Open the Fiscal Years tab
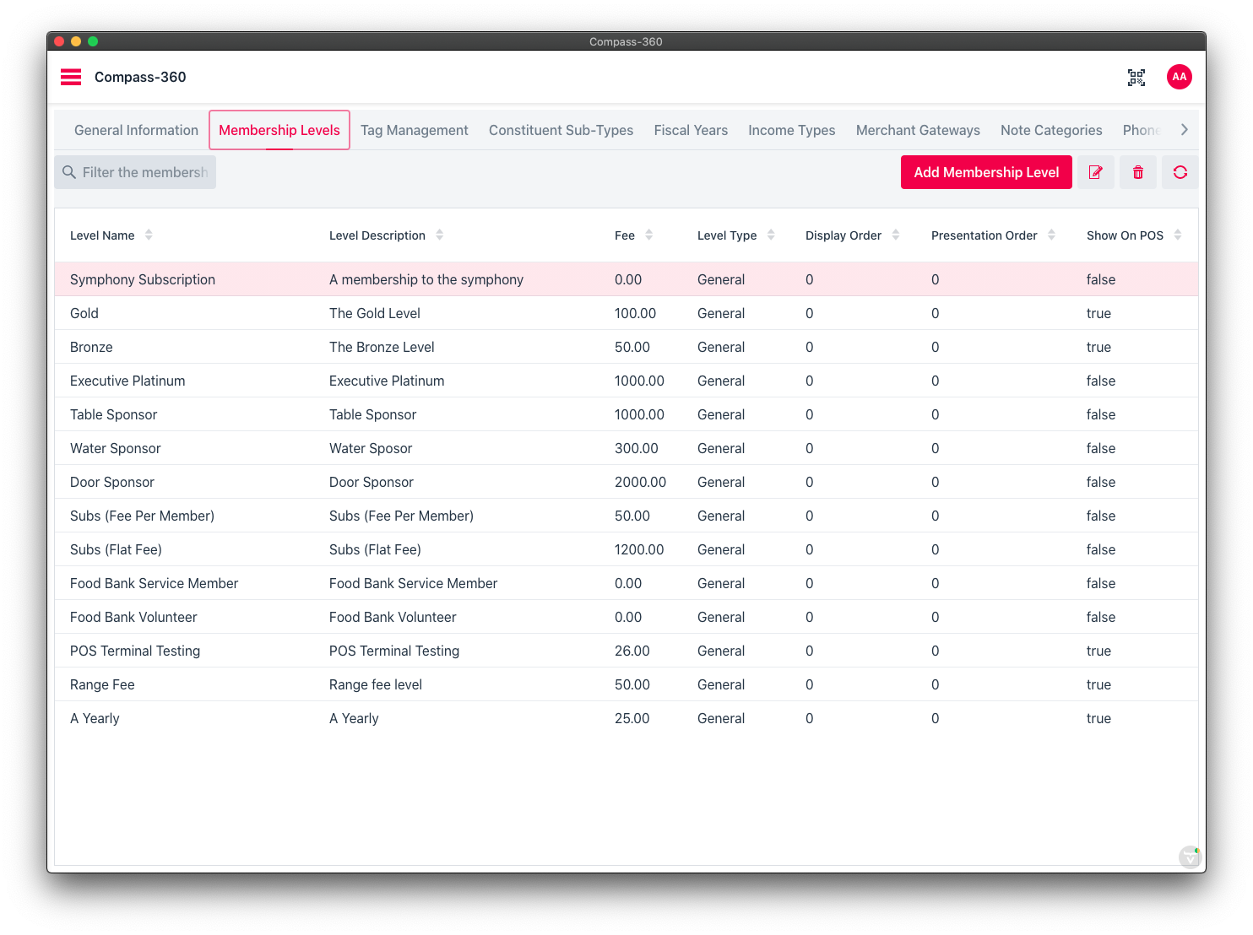This screenshot has height=935, width=1253. pyautogui.click(x=691, y=130)
